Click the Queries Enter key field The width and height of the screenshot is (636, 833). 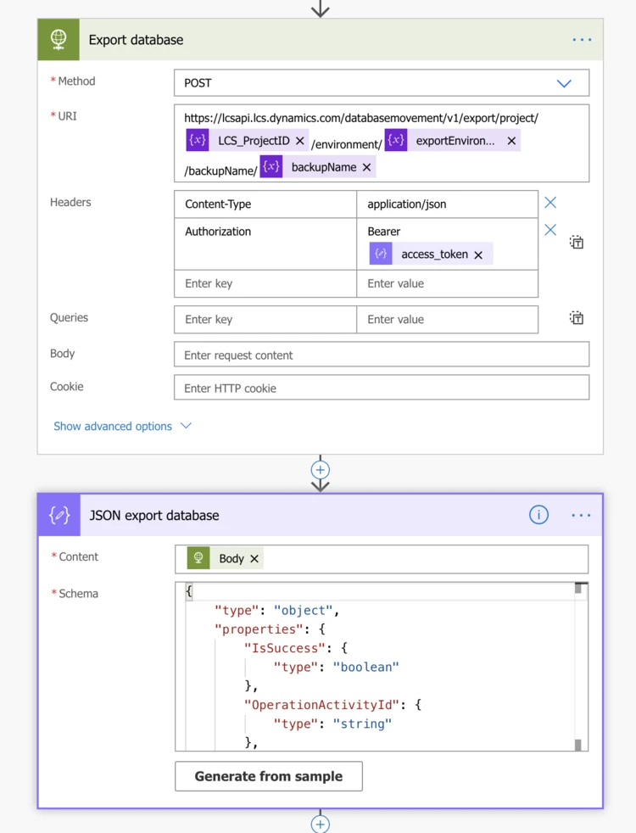(265, 320)
